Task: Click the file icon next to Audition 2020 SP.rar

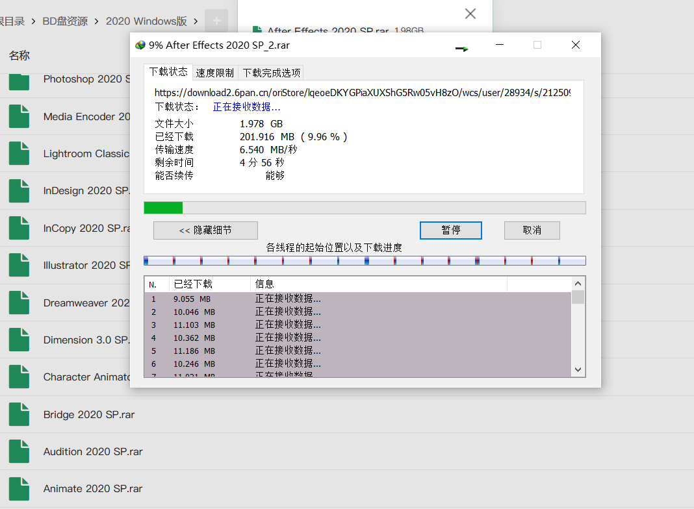Action: 19,451
